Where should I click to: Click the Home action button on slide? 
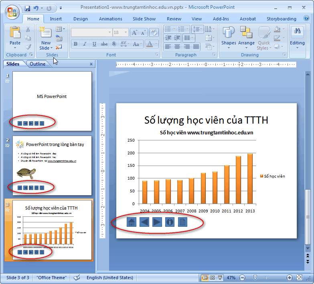tap(132, 222)
